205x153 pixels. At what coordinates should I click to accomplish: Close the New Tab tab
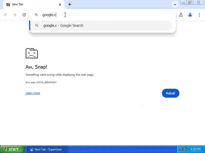click(60, 5)
